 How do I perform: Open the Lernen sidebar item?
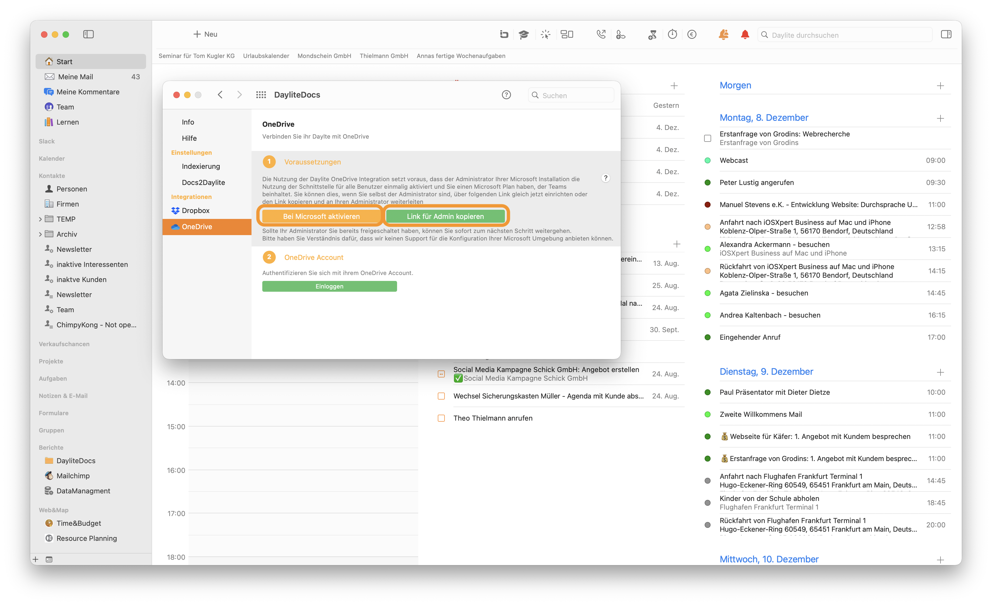pos(91,122)
